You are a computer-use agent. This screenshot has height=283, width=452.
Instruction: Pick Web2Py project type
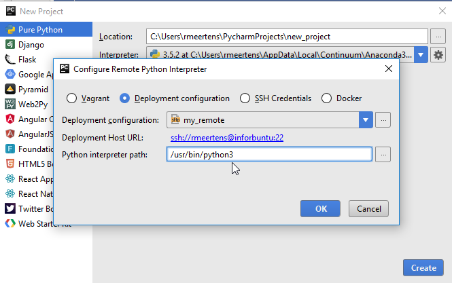point(32,104)
